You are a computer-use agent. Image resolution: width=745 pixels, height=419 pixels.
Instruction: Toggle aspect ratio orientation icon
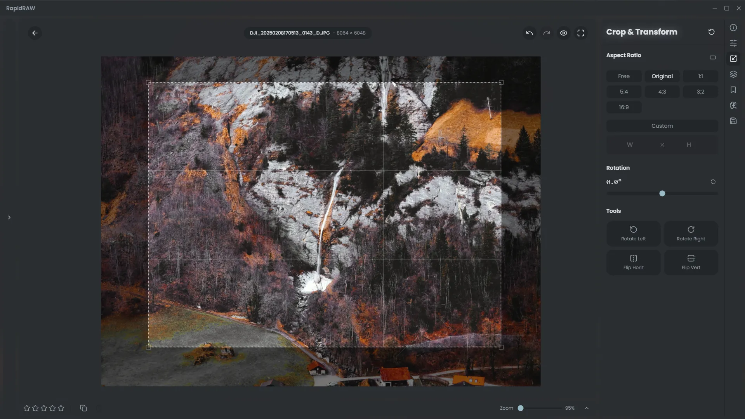(712, 57)
